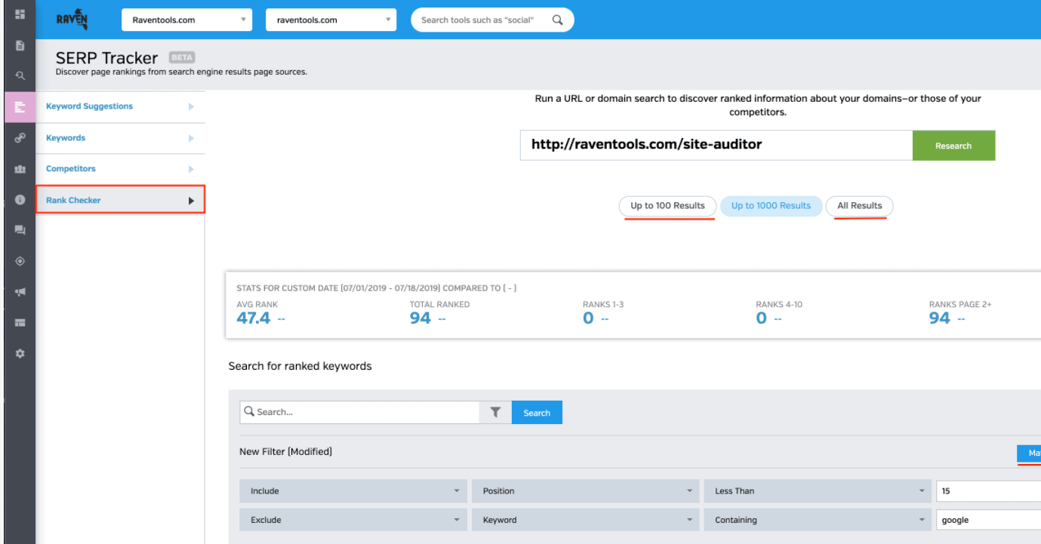1041x544 pixels.
Task: Open the magnifier research sidebar icon
Action: pos(20,75)
